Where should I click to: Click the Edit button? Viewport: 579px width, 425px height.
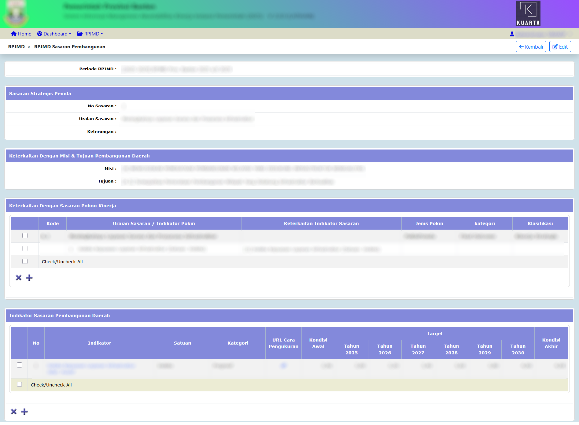560,47
